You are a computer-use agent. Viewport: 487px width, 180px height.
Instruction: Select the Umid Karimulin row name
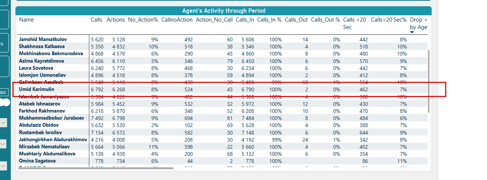(x=36, y=89)
